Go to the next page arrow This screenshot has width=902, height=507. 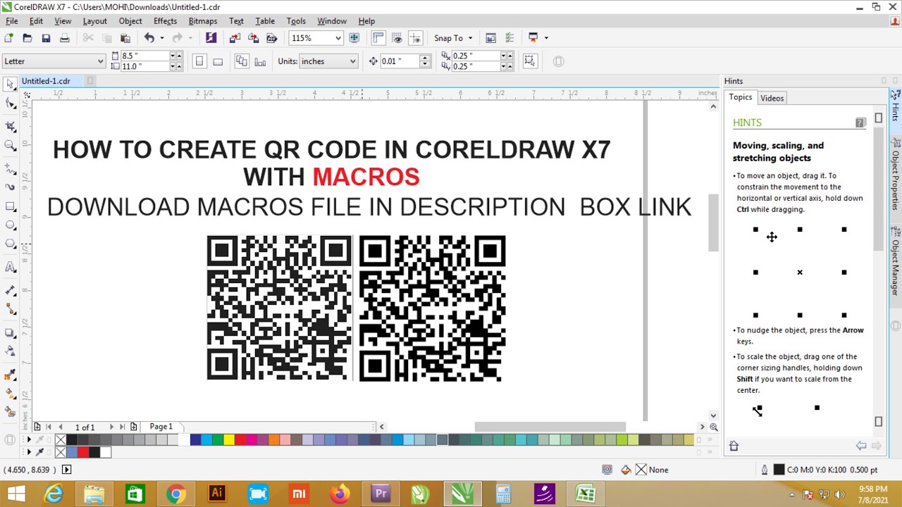[111, 427]
